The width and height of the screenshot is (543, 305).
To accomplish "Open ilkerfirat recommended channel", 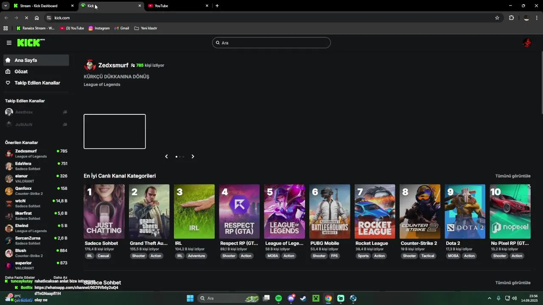I will point(36,216).
